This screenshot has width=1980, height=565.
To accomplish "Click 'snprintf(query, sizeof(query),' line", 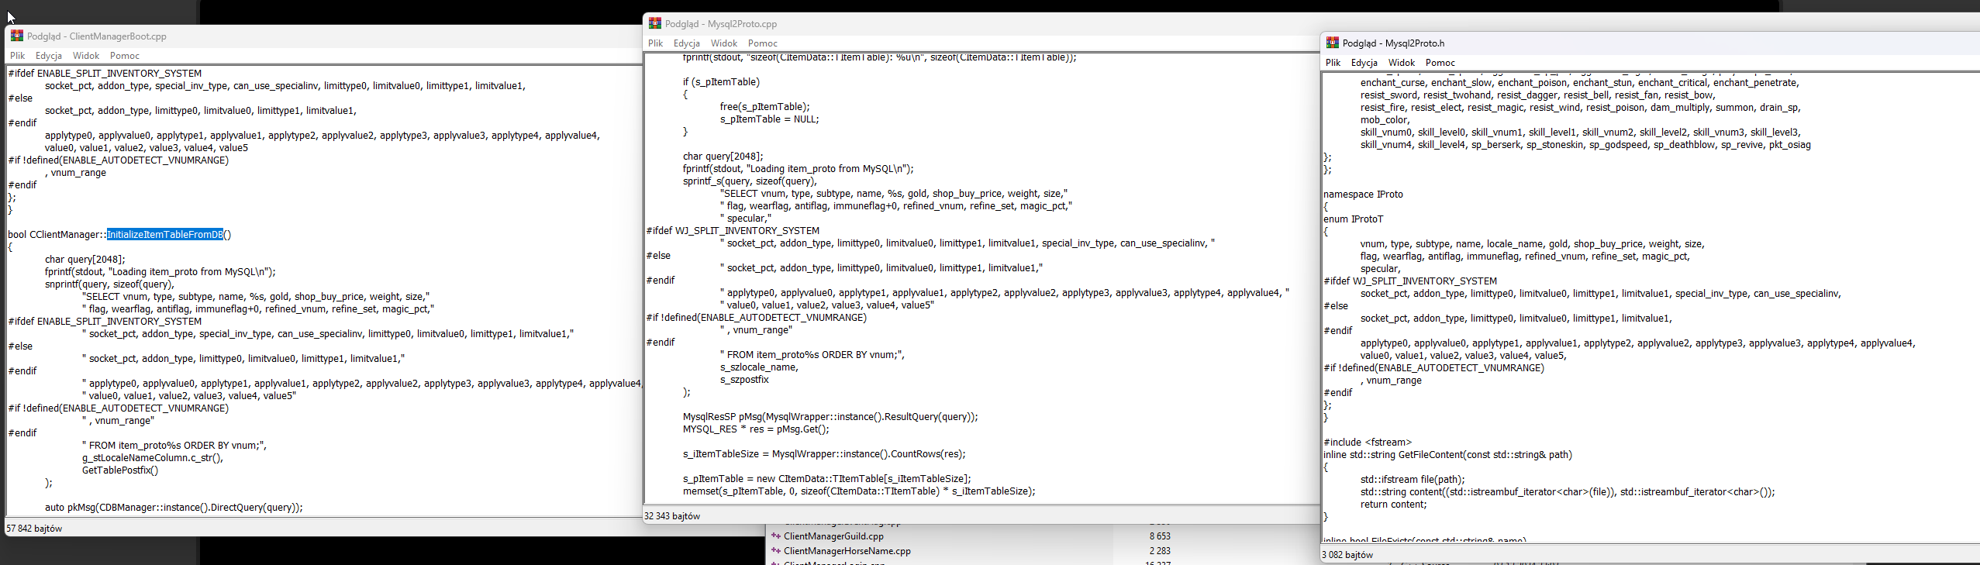I will pyautogui.click(x=109, y=284).
